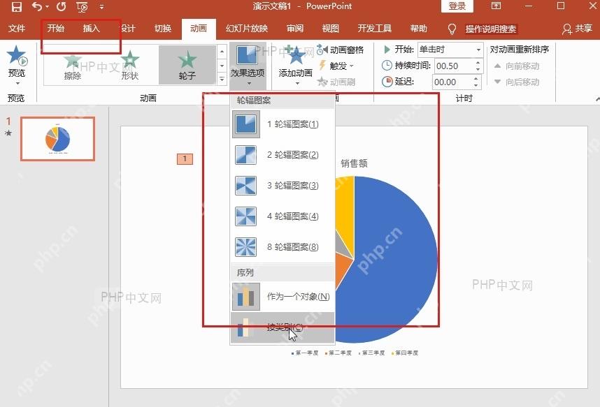Click the 效果选项 button

(248, 66)
